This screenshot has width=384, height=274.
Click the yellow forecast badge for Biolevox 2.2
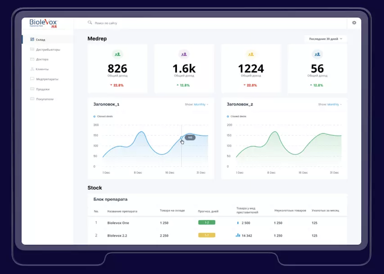tap(207, 235)
